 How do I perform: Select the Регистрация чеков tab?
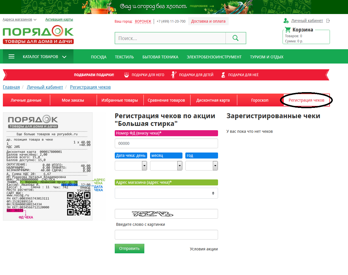(x=306, y=100)
